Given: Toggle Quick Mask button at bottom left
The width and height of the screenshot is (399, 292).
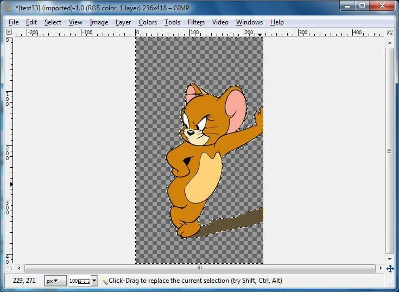Looking at the screenshot, I should tap(9, 268).
